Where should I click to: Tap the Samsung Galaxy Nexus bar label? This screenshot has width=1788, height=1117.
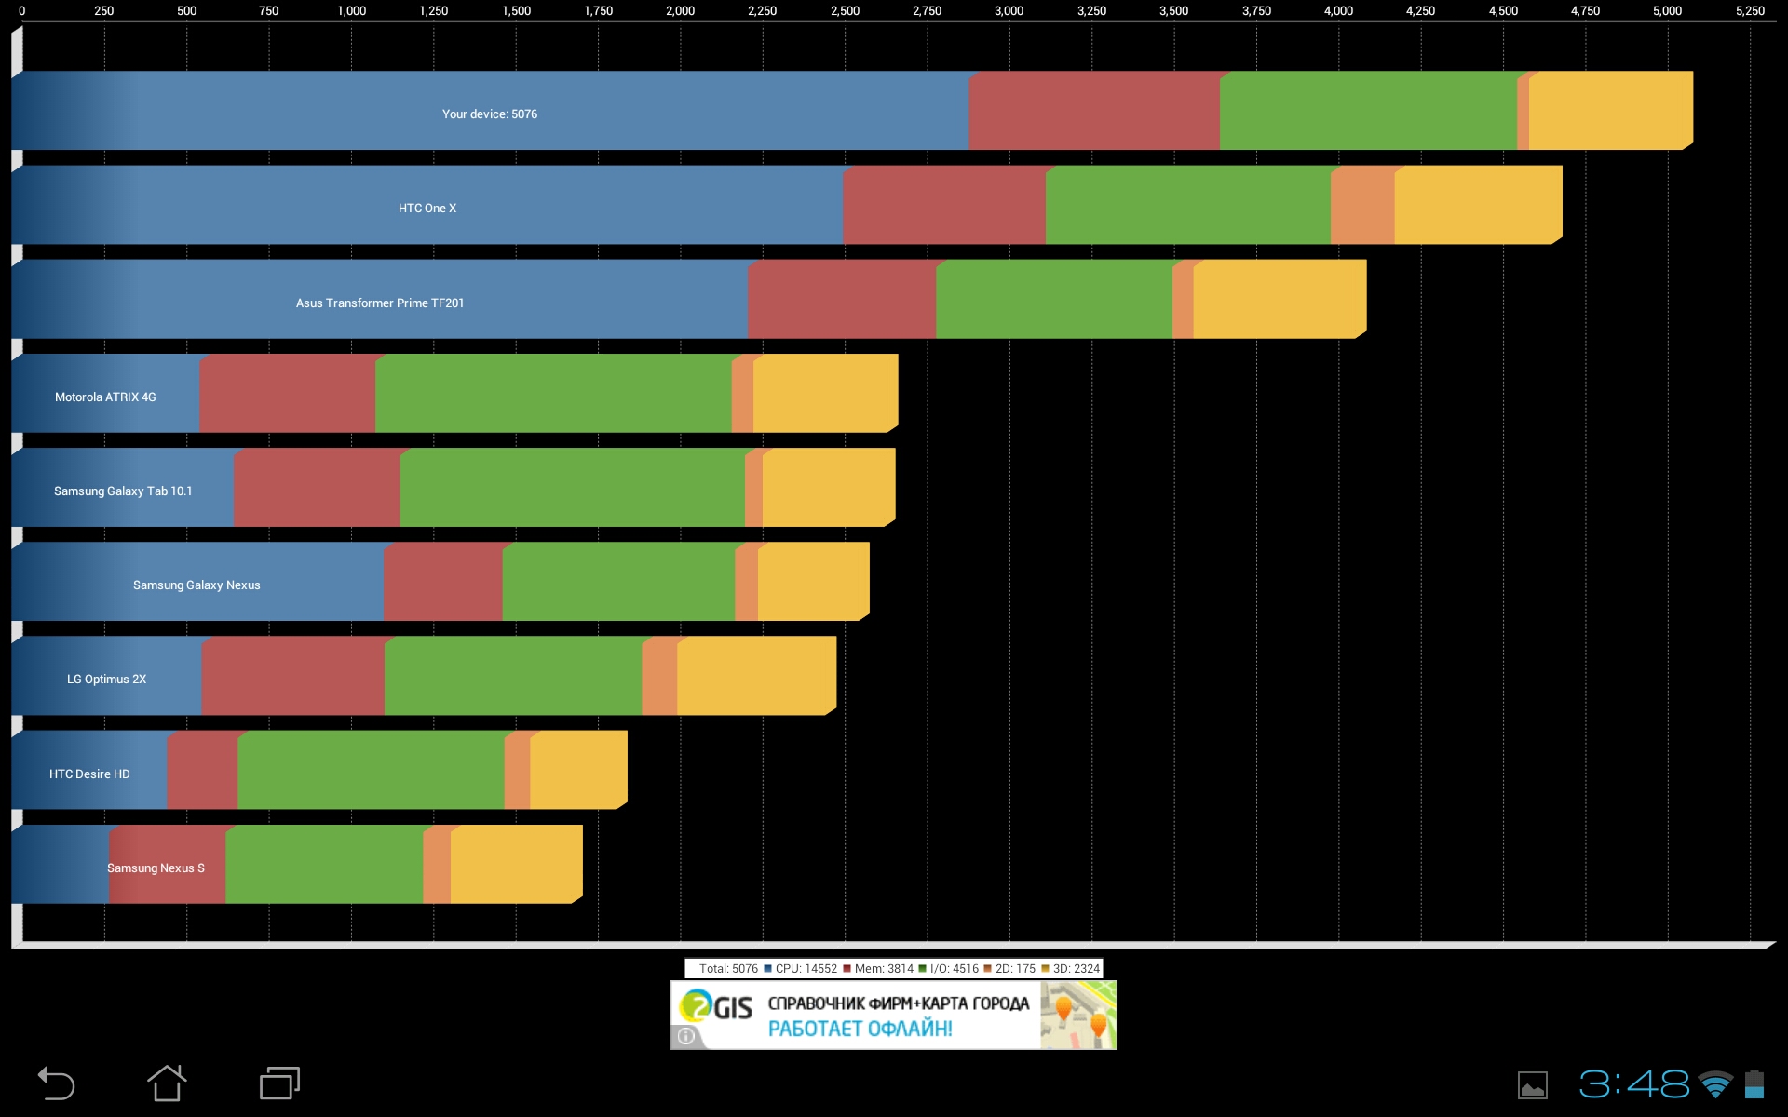point(196,585)
